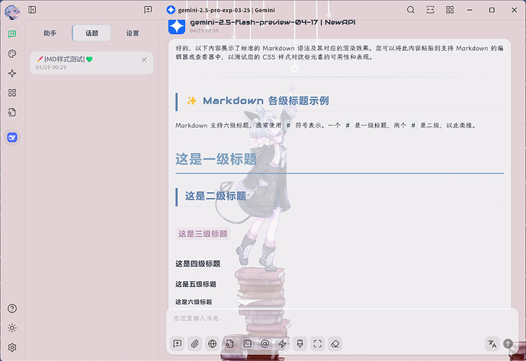Switch to the 设置 tab
Image resolution: width=526 pixels, height=361 pixels.
tap(133, 34)
